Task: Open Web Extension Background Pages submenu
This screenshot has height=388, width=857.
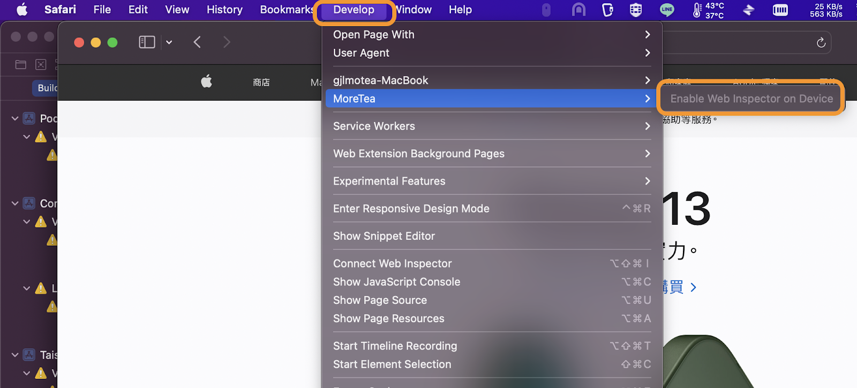Action: point(491,154)
